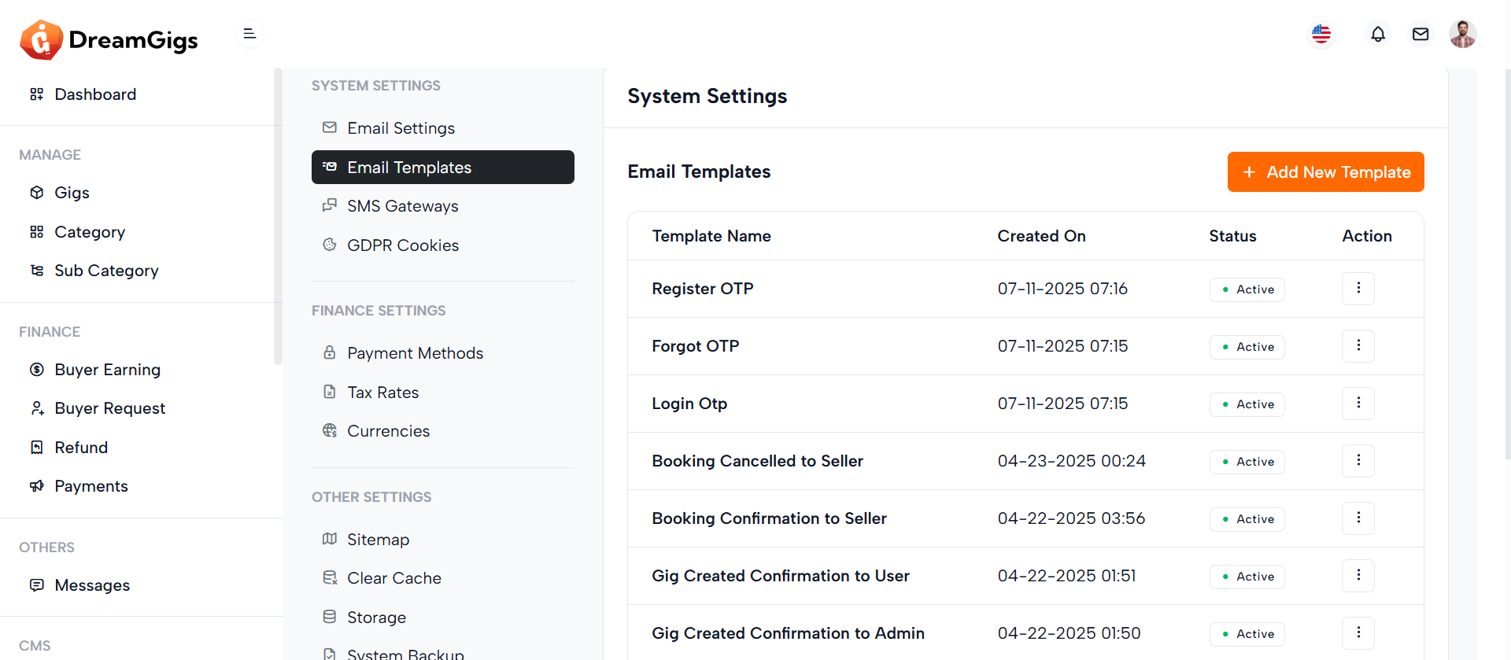The image size is (1511, 660).
Task: Click the Currencies globe icon
Action: pos(330,430)
